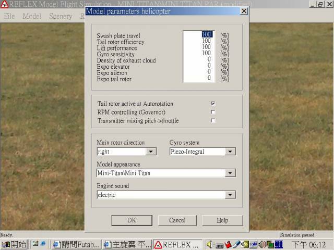The height and width of the screenshot is (250, 334).
Task: Click the blue pen tray icon
Action: pos(236,245)
